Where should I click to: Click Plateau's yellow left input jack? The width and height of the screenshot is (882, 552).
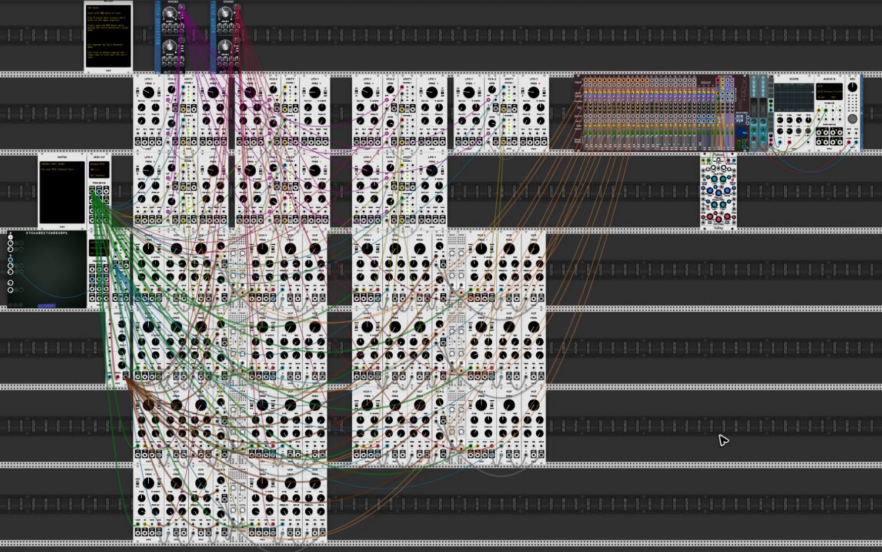(703, 160)
